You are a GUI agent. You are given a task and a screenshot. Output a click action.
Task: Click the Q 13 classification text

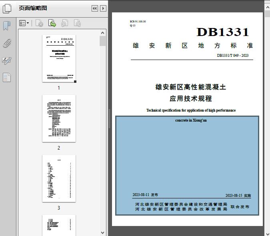(132, 26)
